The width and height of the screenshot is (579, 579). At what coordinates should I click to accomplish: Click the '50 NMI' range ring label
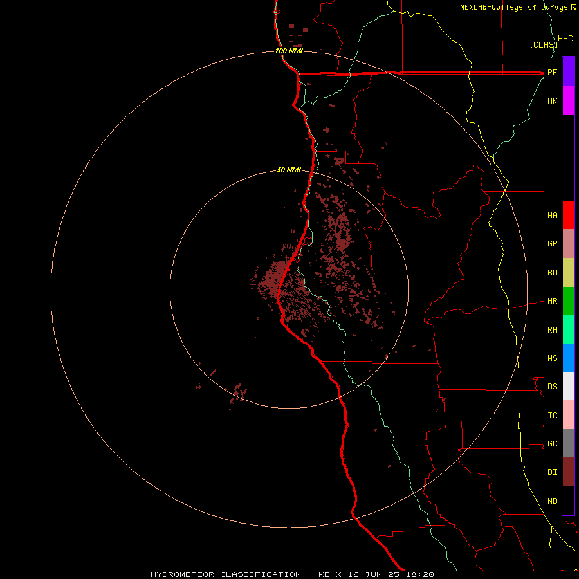click(x=289, y=170)
